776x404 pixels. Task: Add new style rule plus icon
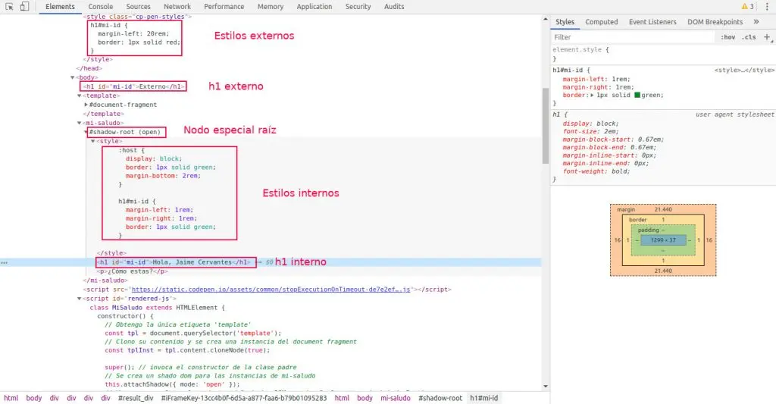click(x=767, y=37)
